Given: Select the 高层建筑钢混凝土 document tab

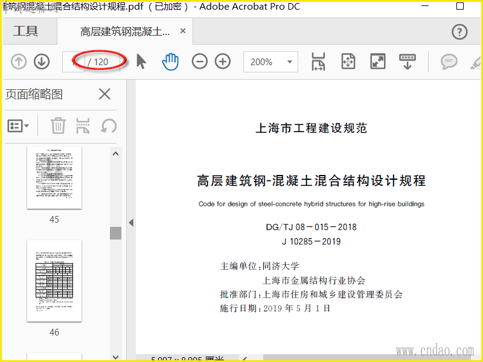Looking at the screenshot, I should pos(125,31).
